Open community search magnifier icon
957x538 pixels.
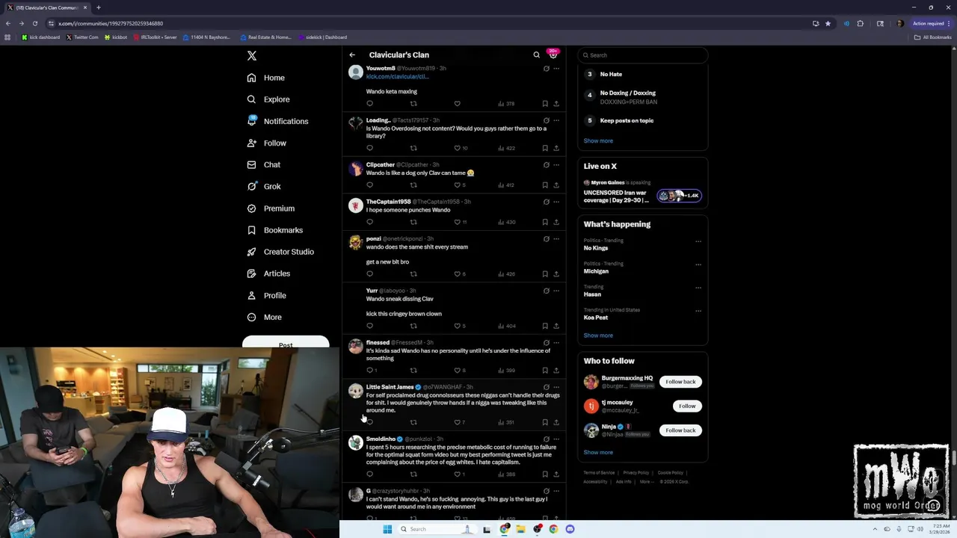click(x=536, y=55)
